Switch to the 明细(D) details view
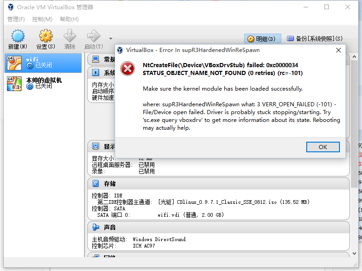The image size is (362, 271). (263, 39)
